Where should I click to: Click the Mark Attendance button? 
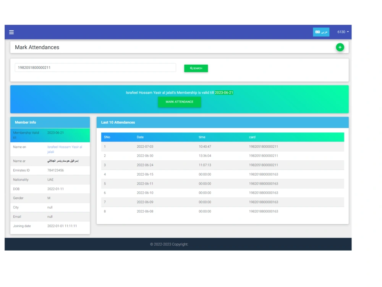click(x=180, y=102)
